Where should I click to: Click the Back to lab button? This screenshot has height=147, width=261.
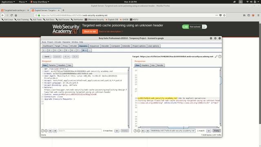pos(90,31)
